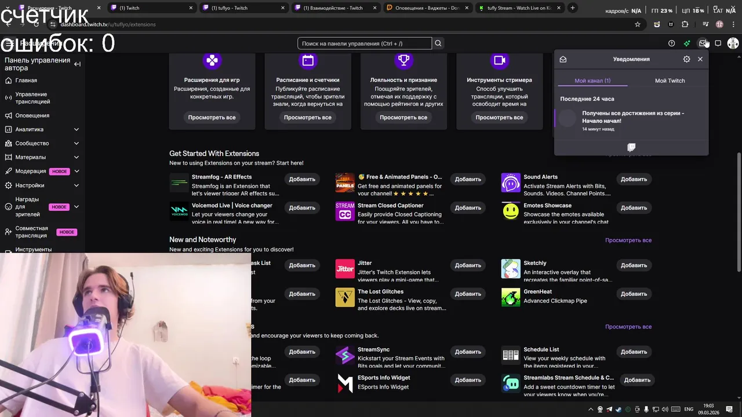Image resolution: width=742 pixels, height=417 pixels.
Task: Click the ENG language indicator
Action: [689, 409]
